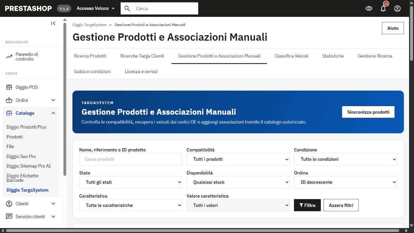
Task: Open the Compatibilità dropdown
Action: pos(238,159)
